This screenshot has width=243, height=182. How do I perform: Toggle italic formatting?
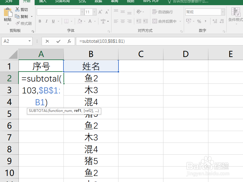click(46, 21)
